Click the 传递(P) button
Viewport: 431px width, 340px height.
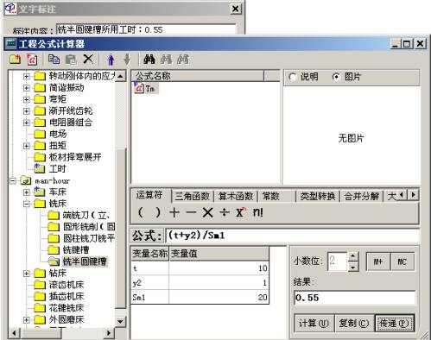click(x=394, y=324)
